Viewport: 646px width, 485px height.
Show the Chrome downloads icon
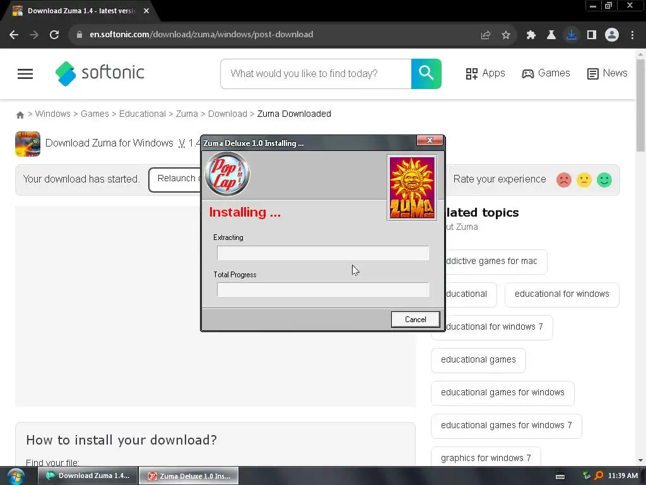[571, 35]
